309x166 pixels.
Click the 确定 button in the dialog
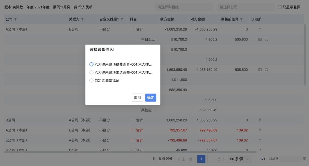150,98
